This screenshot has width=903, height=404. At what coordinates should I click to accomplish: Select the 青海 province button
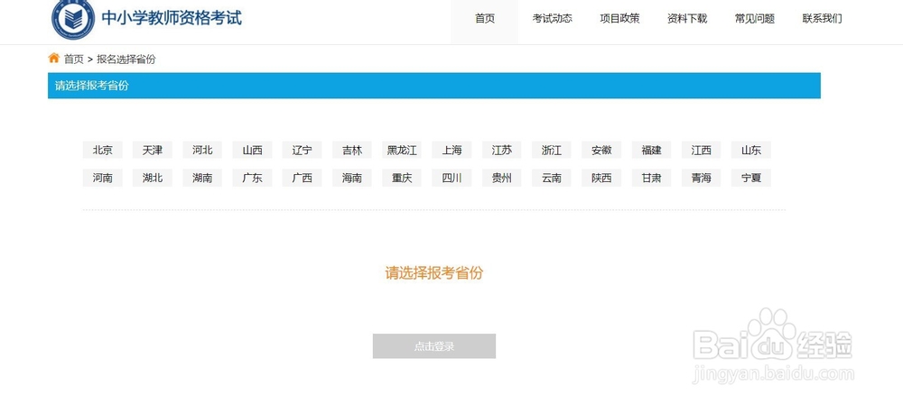coord(702,178)
